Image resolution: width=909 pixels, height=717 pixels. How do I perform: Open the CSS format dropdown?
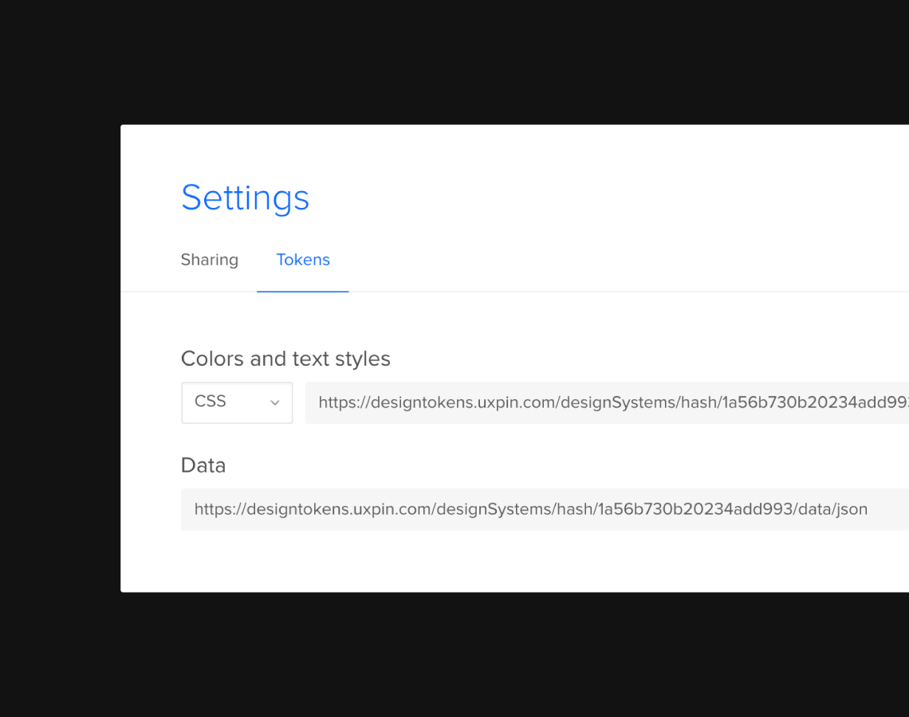click(237, 402)
